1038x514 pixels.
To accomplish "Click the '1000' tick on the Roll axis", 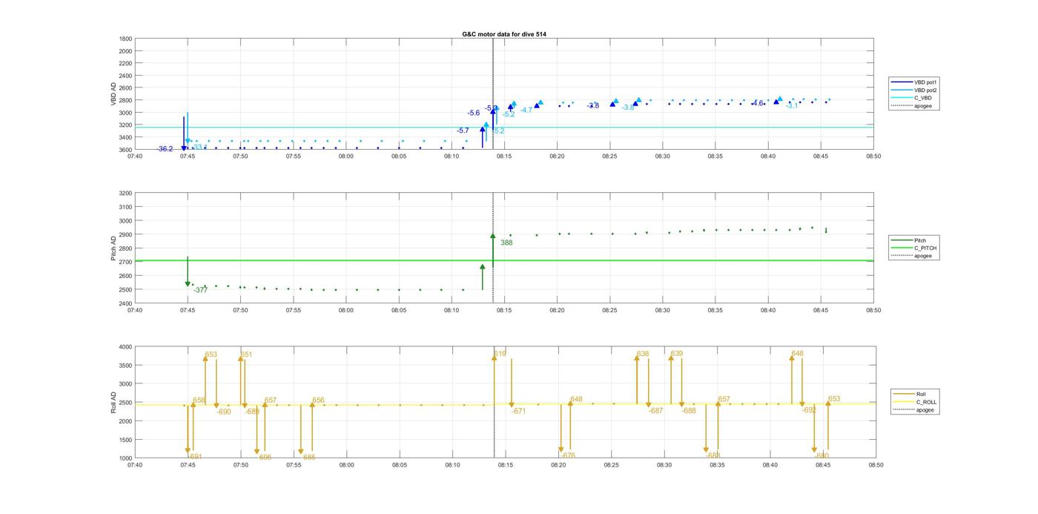I will (x=126, y=458).
